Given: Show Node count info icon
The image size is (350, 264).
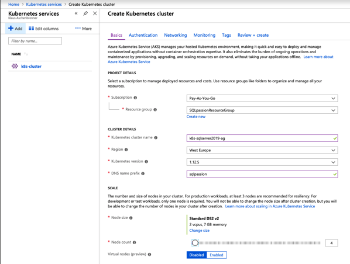Looking at the screenshot, I should (134, 242).
